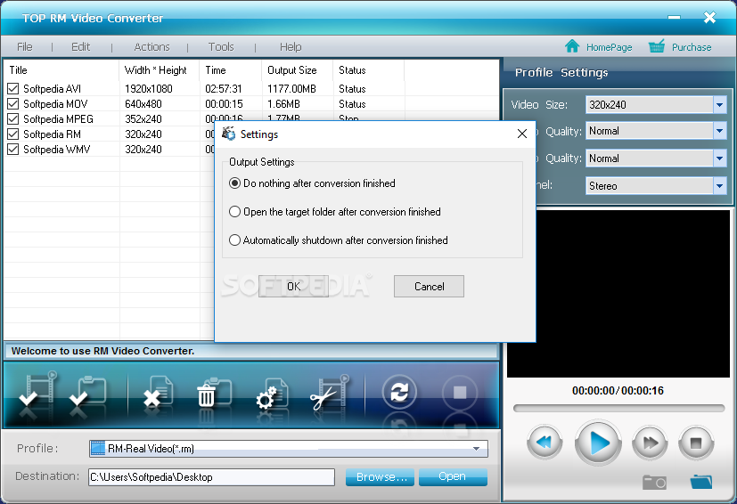
Task: Click the Settings dialog title icon
Action: coord(228,134)
